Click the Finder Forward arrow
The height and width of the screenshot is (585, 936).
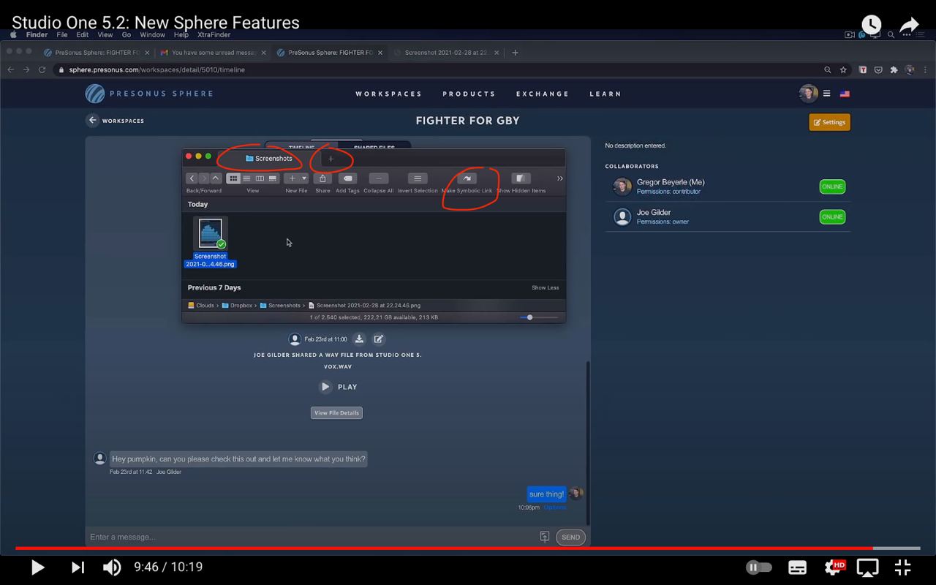pos(204,178)
